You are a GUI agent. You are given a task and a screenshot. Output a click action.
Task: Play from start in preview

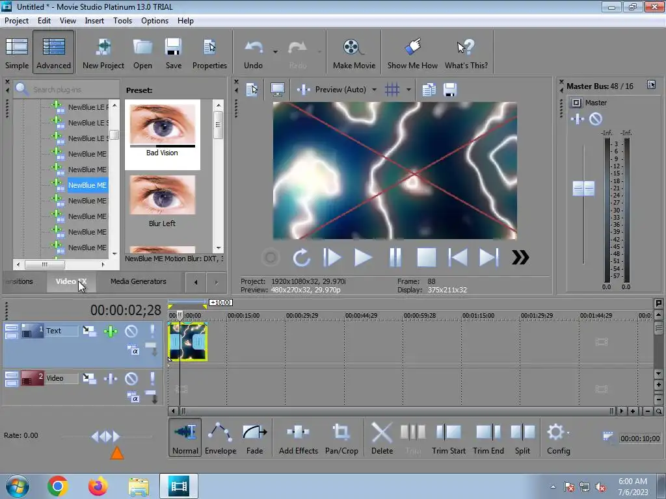[332, 257]
